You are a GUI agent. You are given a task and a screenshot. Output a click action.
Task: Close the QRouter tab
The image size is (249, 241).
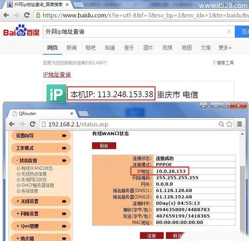(72, 114)
